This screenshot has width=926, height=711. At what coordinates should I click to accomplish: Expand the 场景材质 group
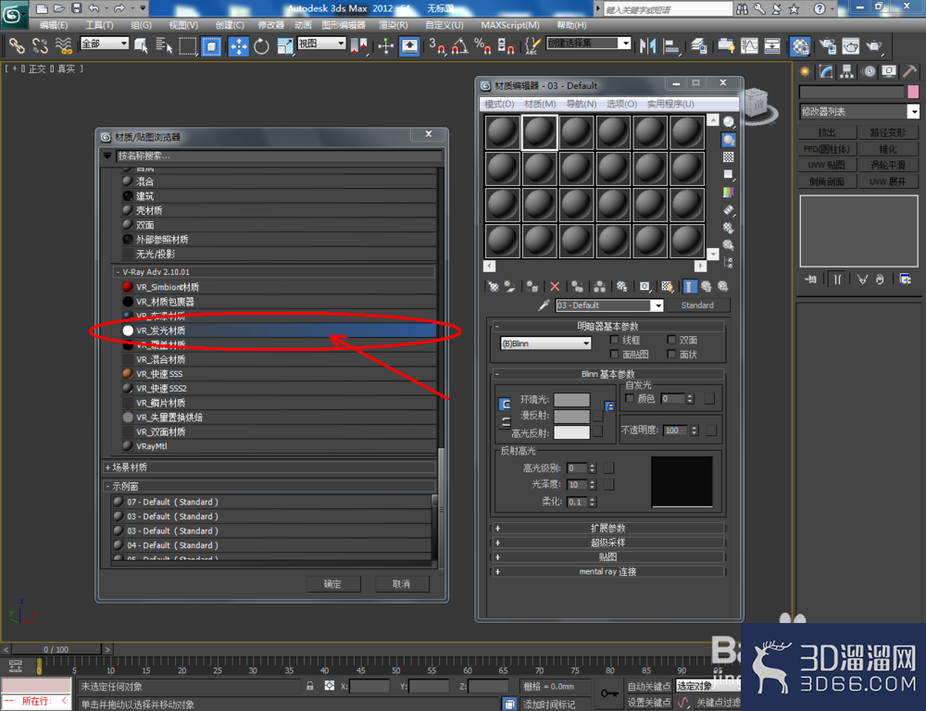[269, 468]
